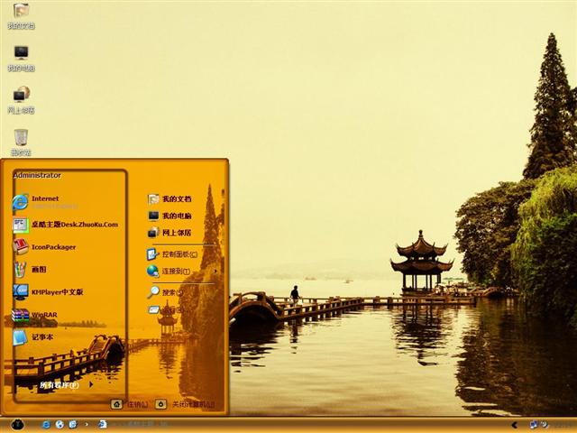
Task: Open the 我的文档 icon on the desktop
Action: tap(21, 15)
